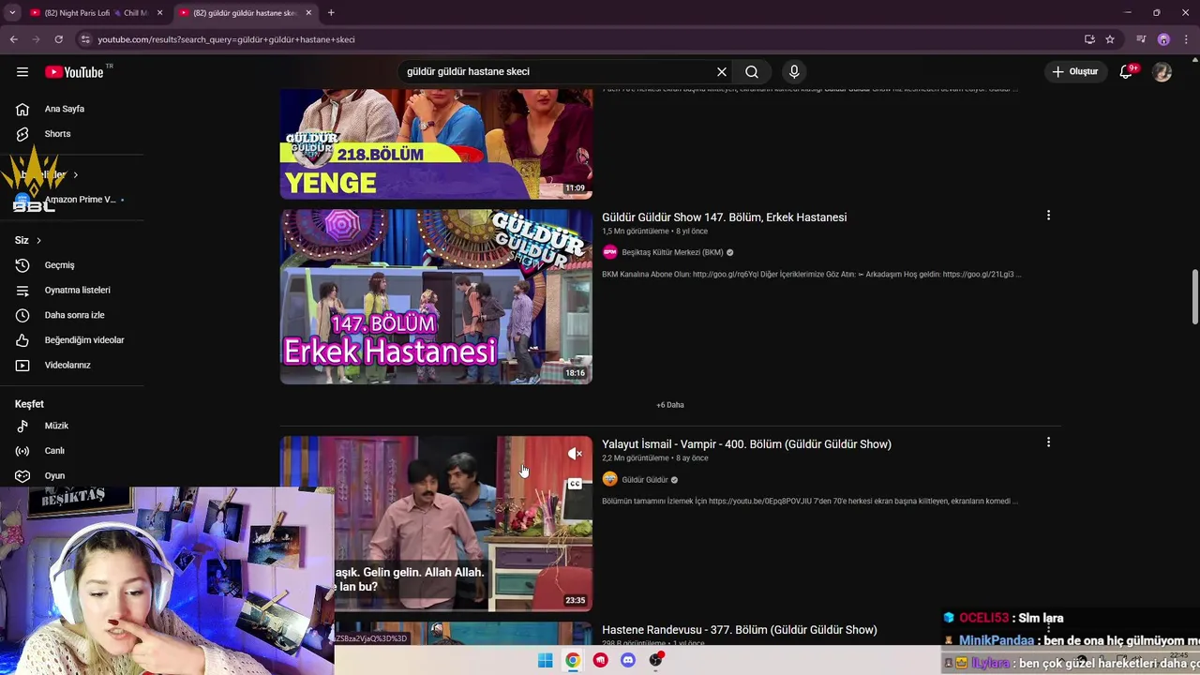Close the güldür güldür hastane tab
This screenshot has height=675, width=1200.
point(308,13)
